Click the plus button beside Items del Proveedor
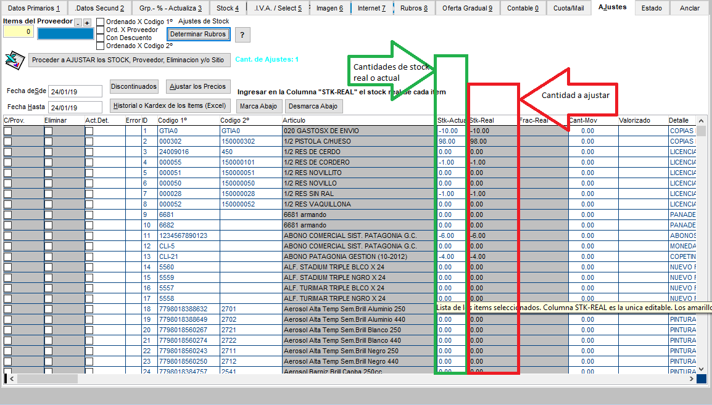Viewport: 712px width, 405px height. 87,23
